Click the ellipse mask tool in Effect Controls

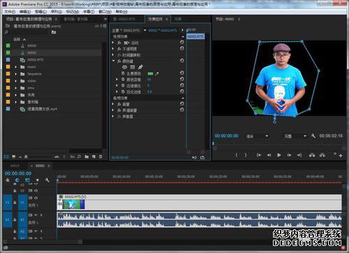(125, 67)
